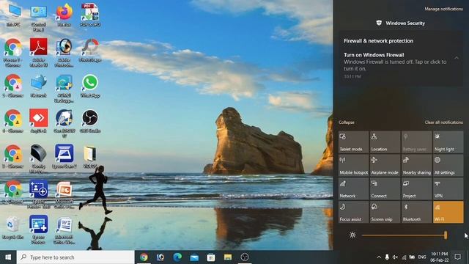Open the PDF to JPG desktop shortcut
This screenshot has width=469, height=264.
click(90, 15)
